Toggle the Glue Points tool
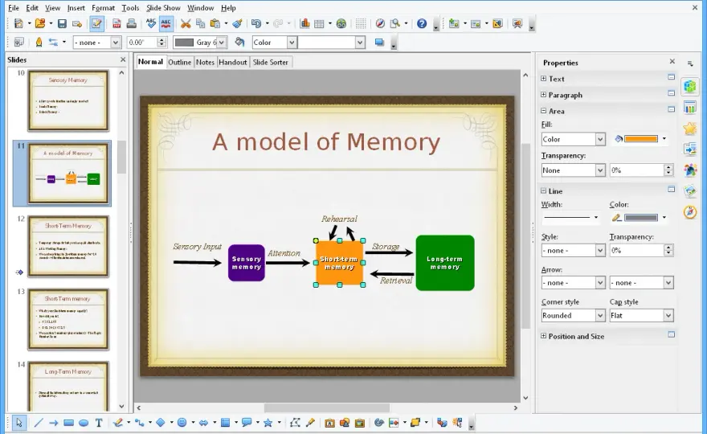The width and height of the screenshot is (707, 434). tap(310, 423)
